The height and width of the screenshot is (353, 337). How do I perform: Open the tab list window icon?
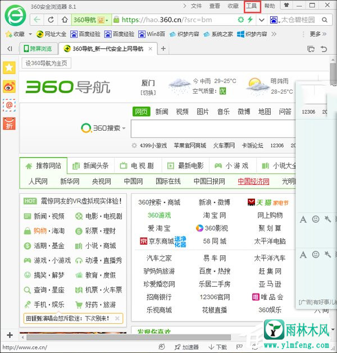[311, 49]
